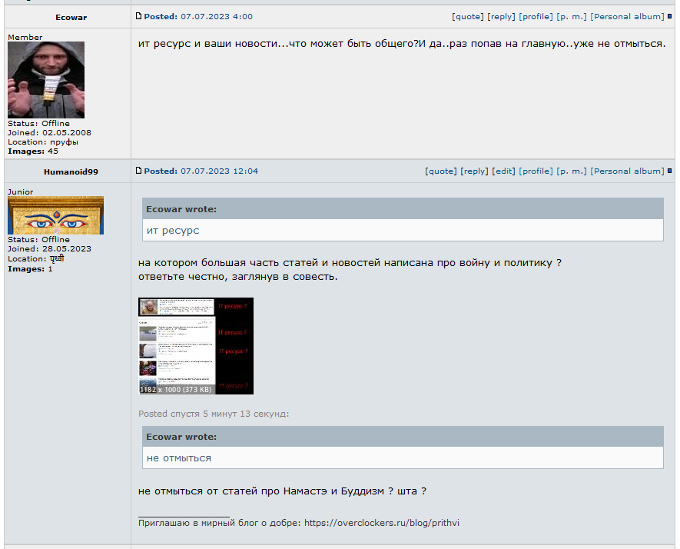Click the small blue square icon in Ecowar's post header
This screenshot has width=680, height=549.
669,16
